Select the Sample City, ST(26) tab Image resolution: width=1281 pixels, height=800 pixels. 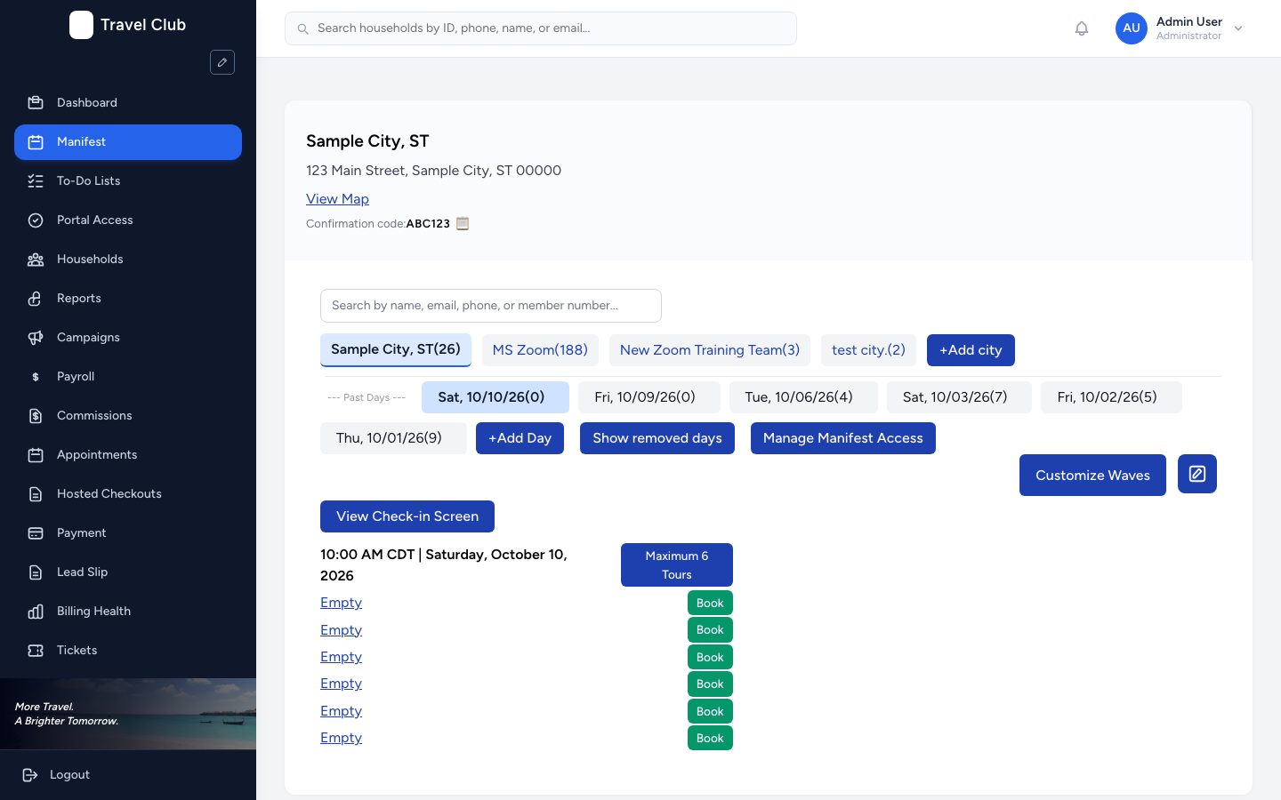pos(396,350)
